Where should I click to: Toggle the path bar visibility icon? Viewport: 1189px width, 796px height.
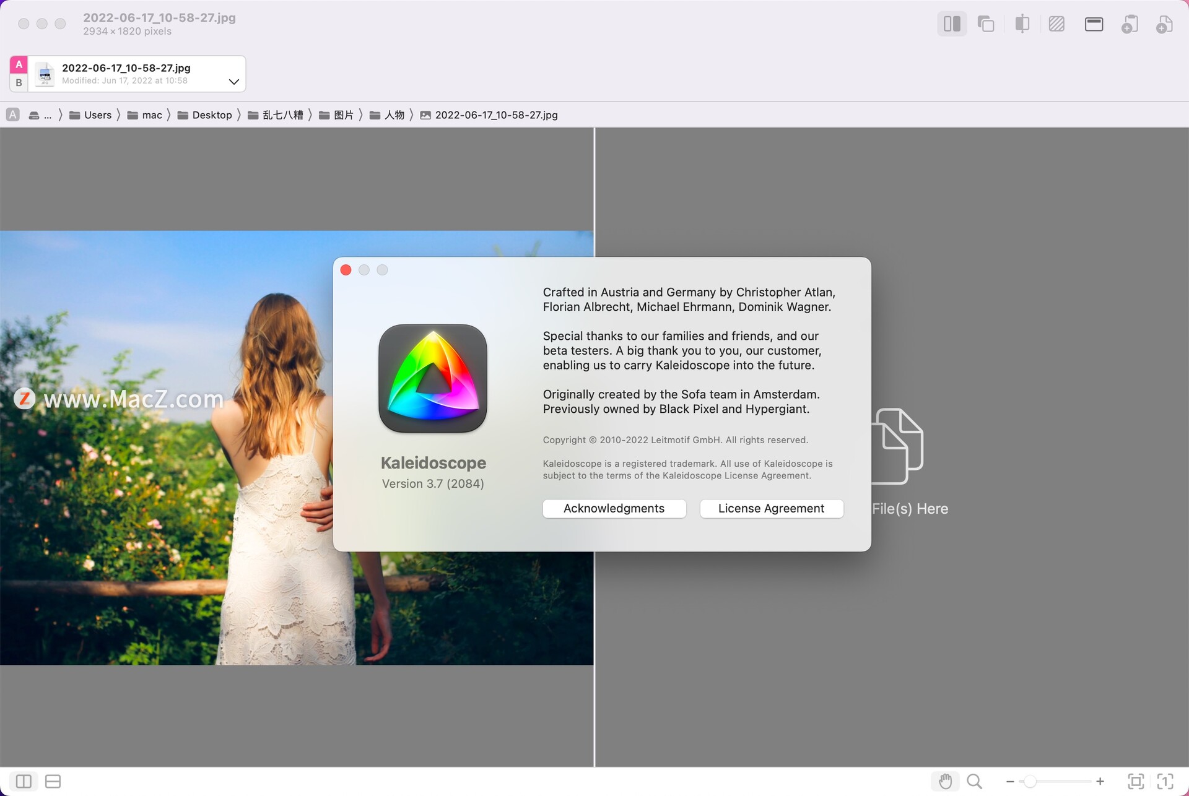pyautogui.click(x=1094, y=24)
